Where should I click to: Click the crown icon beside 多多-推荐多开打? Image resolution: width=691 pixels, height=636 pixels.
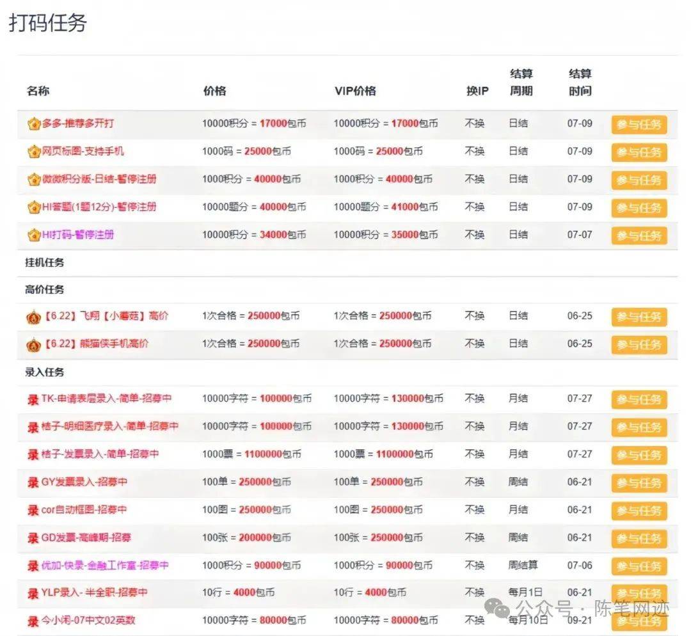pos(34,124)
